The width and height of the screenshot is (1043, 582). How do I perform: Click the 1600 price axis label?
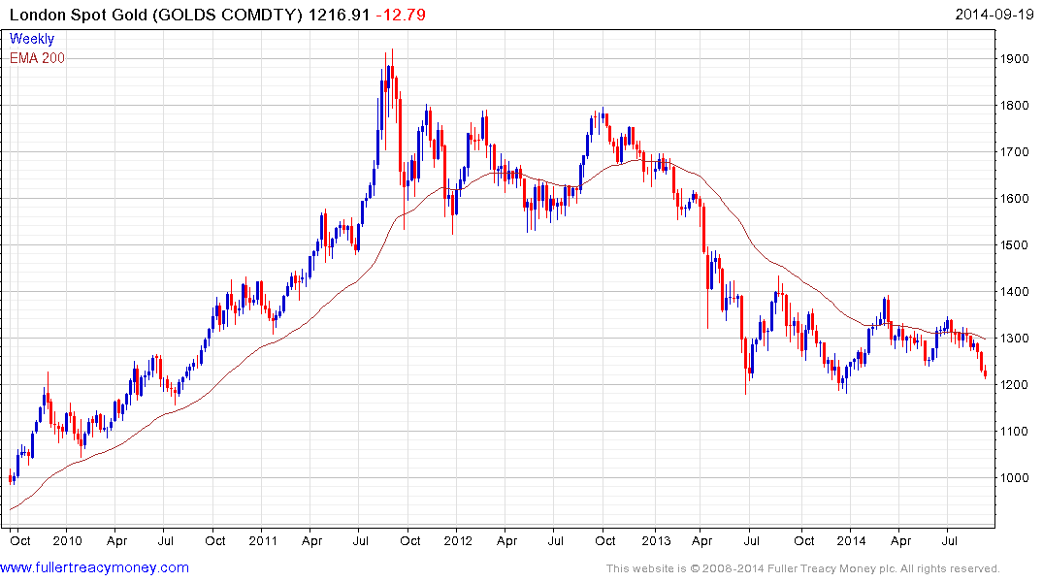click(x=1015, y=198)
